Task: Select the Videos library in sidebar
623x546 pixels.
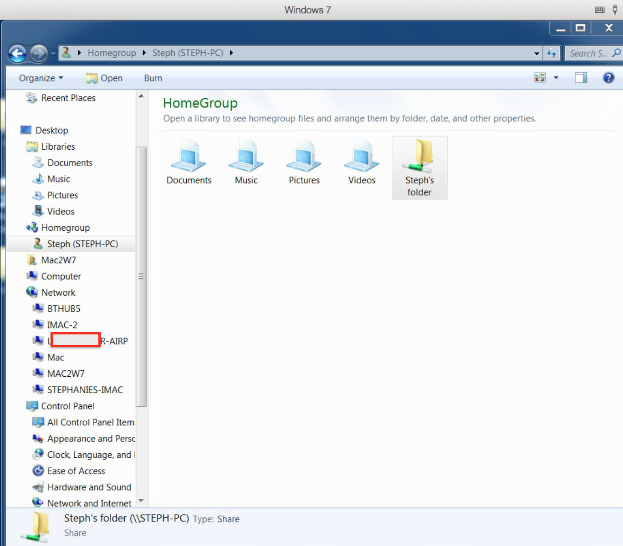Action: pyautogui.click(x=53, y=212)
